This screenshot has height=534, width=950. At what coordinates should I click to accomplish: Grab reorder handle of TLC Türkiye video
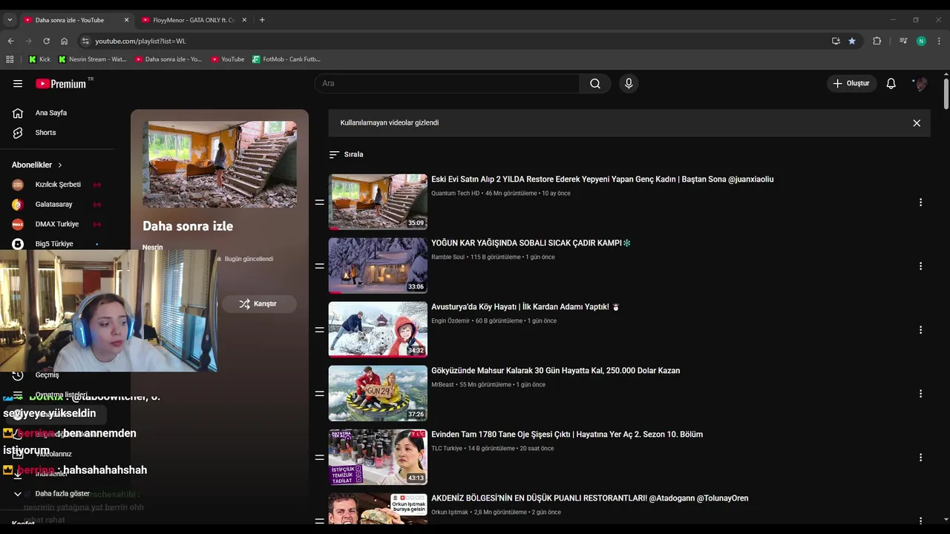click(320, 458)
